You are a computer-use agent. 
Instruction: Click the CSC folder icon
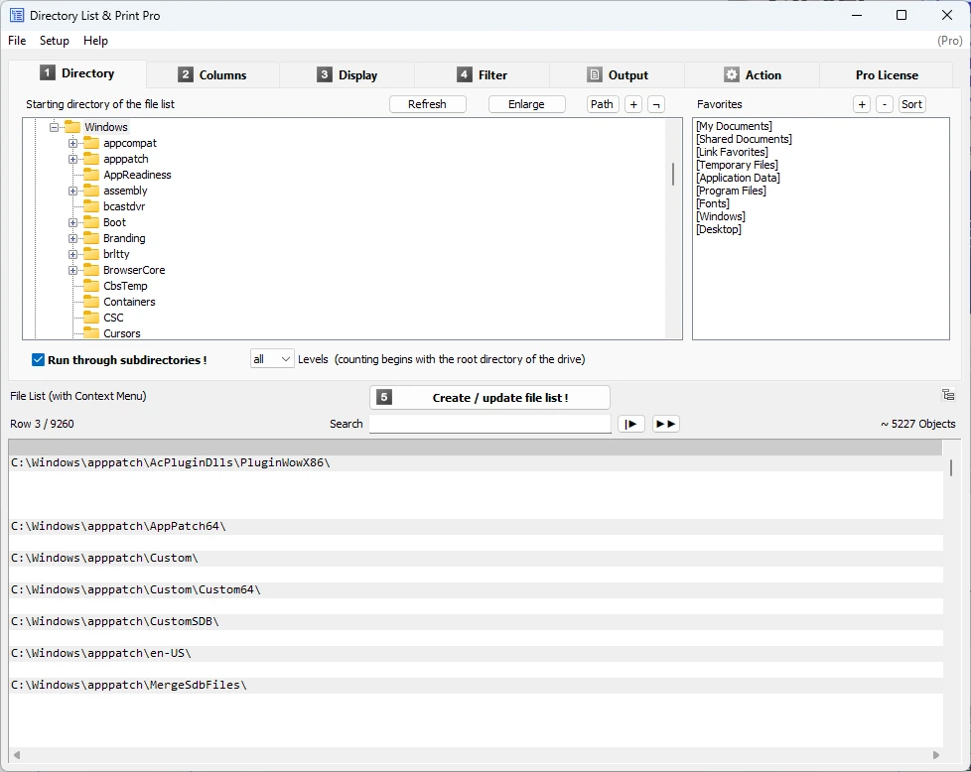click(x=91, y=318)
